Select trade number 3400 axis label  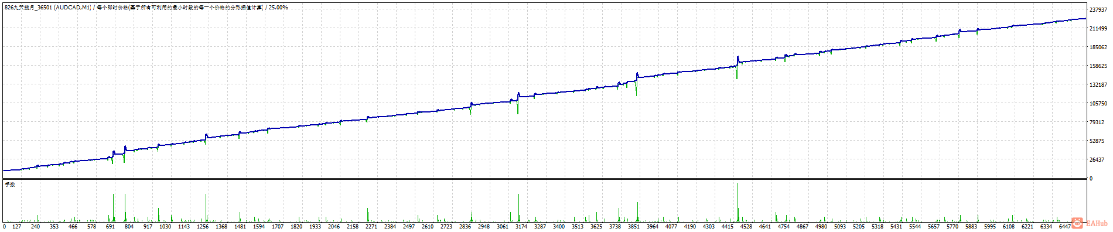pyautogui.click(x=559, y=226)
